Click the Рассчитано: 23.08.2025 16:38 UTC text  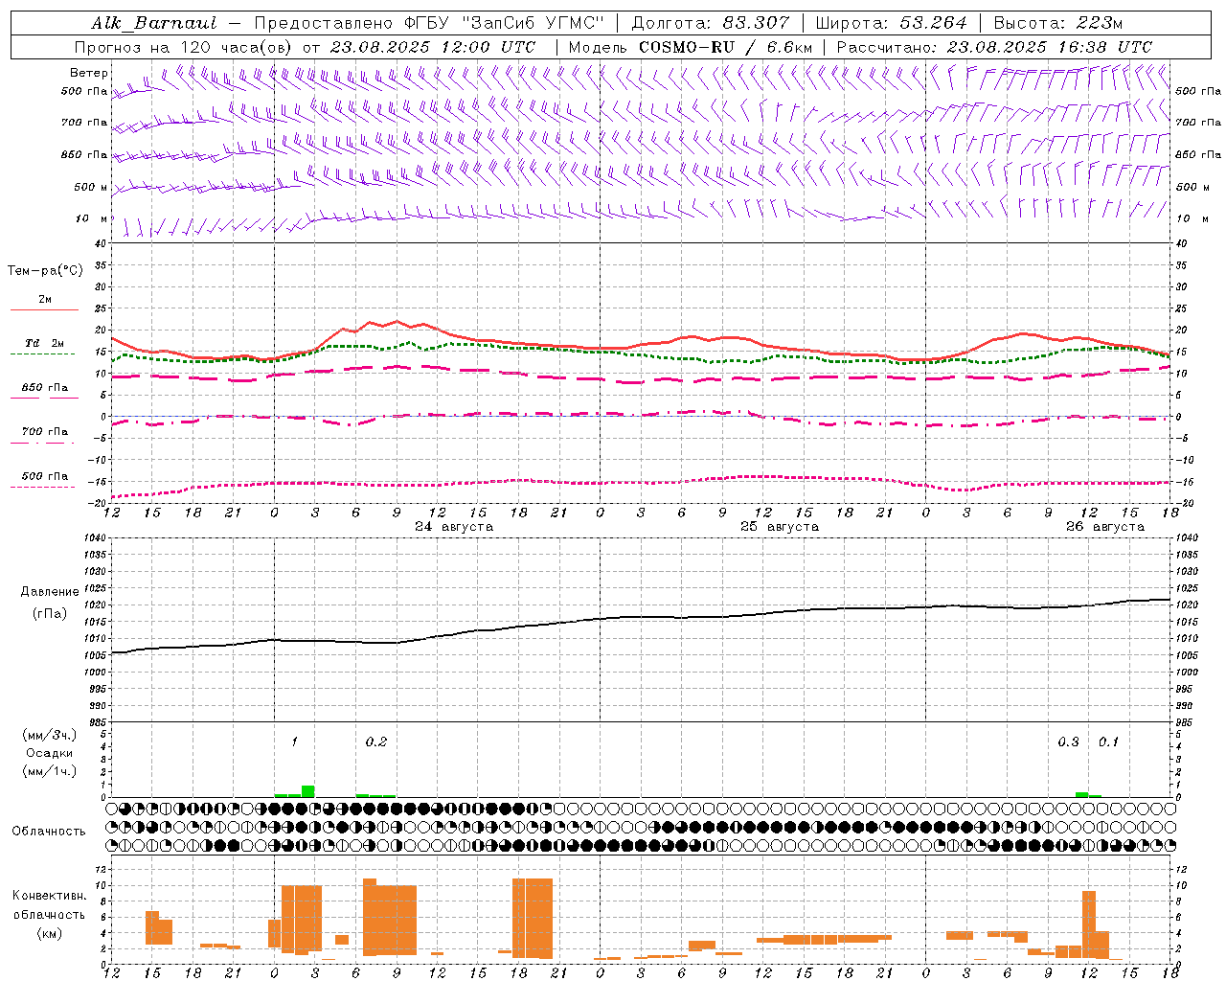(x=994, y=47)
